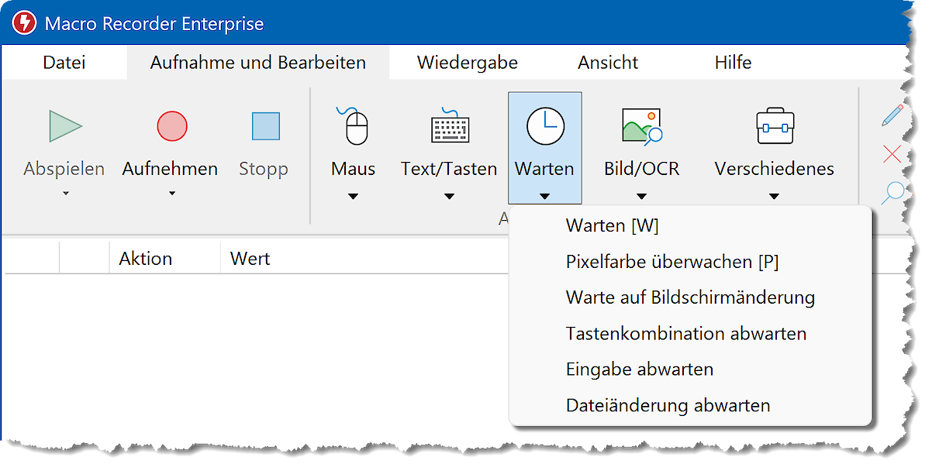
Task: Open the dropdown arrow below Aufnehmen
Action: pos(171,193)
